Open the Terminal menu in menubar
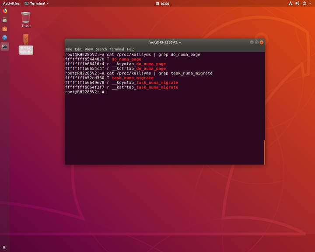The height and width of the screenshot is (252, 315). point(117,49)
